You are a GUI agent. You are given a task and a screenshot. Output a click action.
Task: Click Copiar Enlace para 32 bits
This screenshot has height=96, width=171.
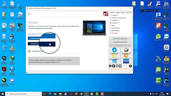click(120, 39)
